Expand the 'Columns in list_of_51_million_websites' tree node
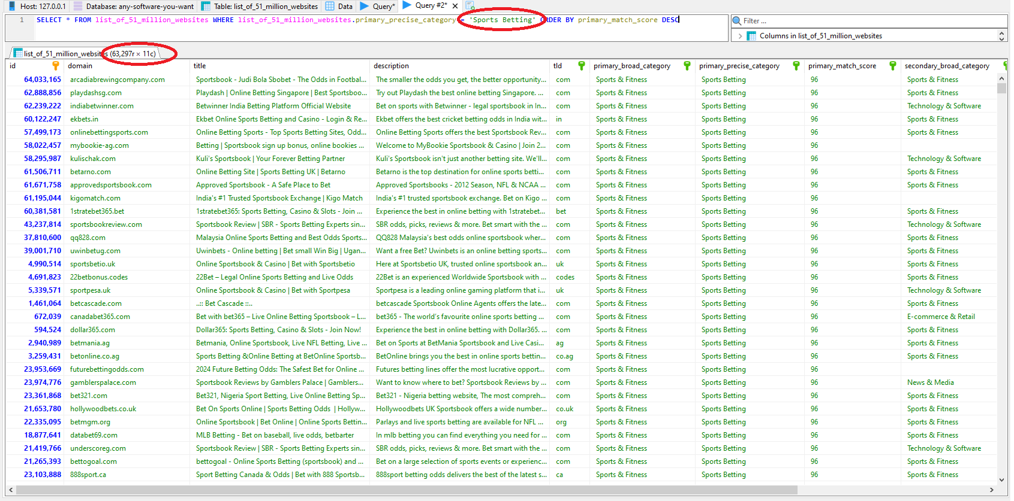Image resolution: width=1014 pixels, height=501 pixels. click(x=740, y=36)
